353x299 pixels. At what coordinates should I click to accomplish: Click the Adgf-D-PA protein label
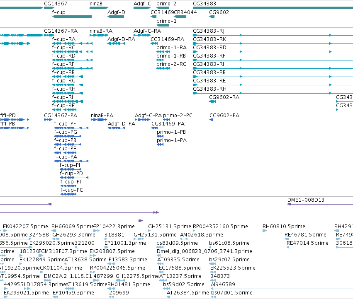122,124
